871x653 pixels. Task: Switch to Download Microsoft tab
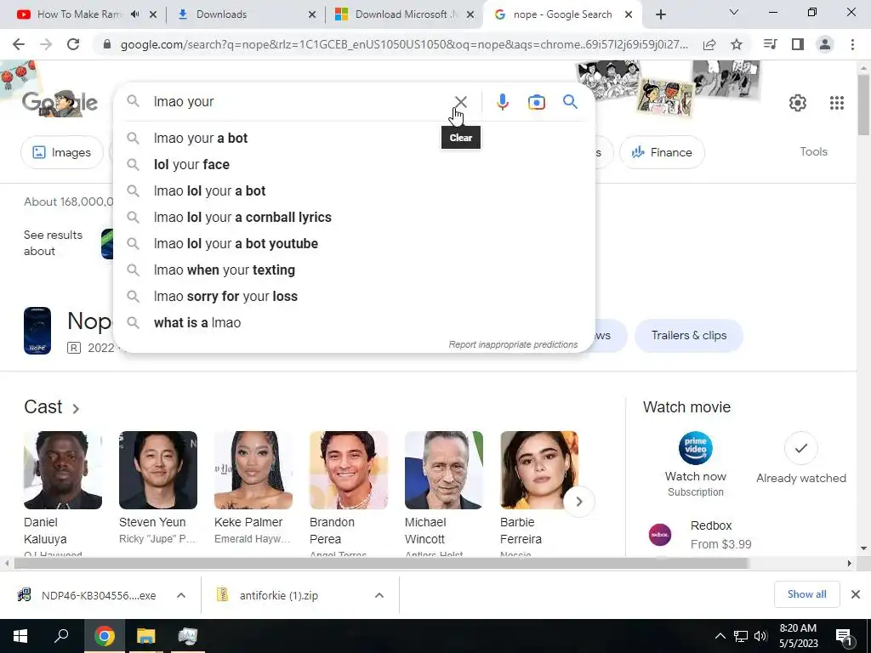pyautogui.click(x=404, y=14)
